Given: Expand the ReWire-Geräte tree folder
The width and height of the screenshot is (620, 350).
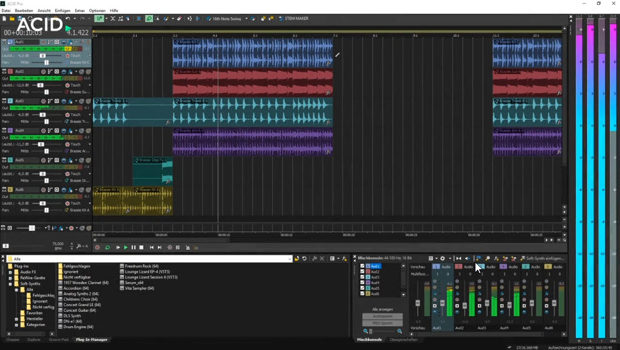Looking at the screenshot, I should click(10, 278).
